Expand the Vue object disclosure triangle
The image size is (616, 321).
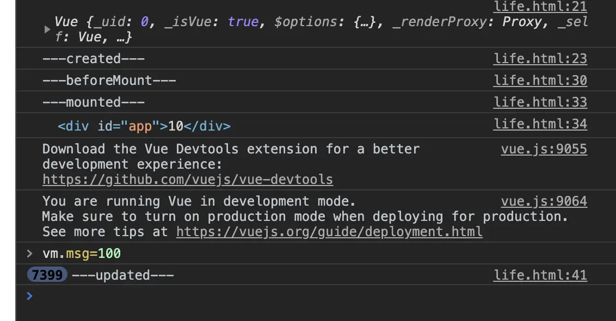(x=47, y=30)
